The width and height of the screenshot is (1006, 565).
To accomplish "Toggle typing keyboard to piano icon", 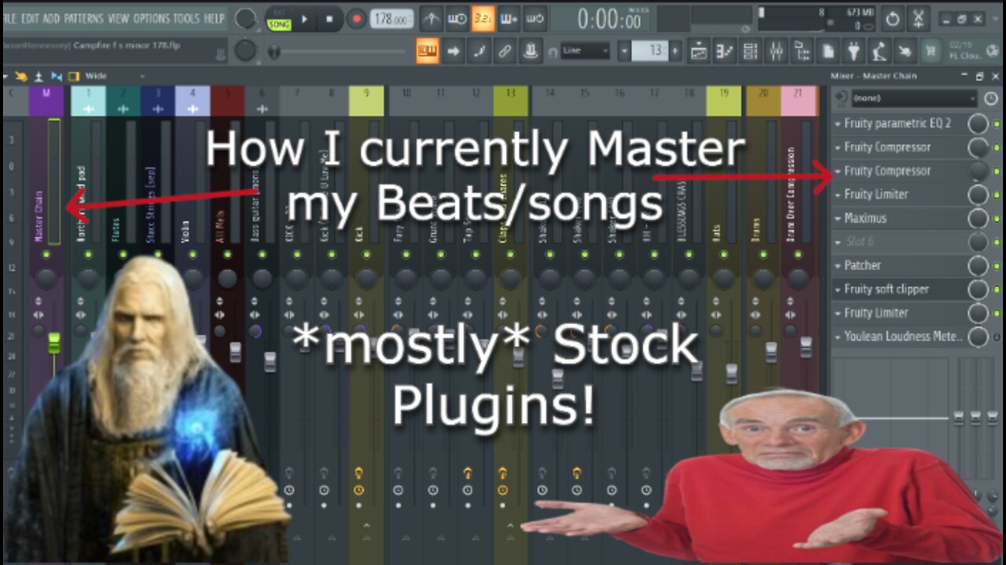I will pyautogui.click(x=428, y=52).
